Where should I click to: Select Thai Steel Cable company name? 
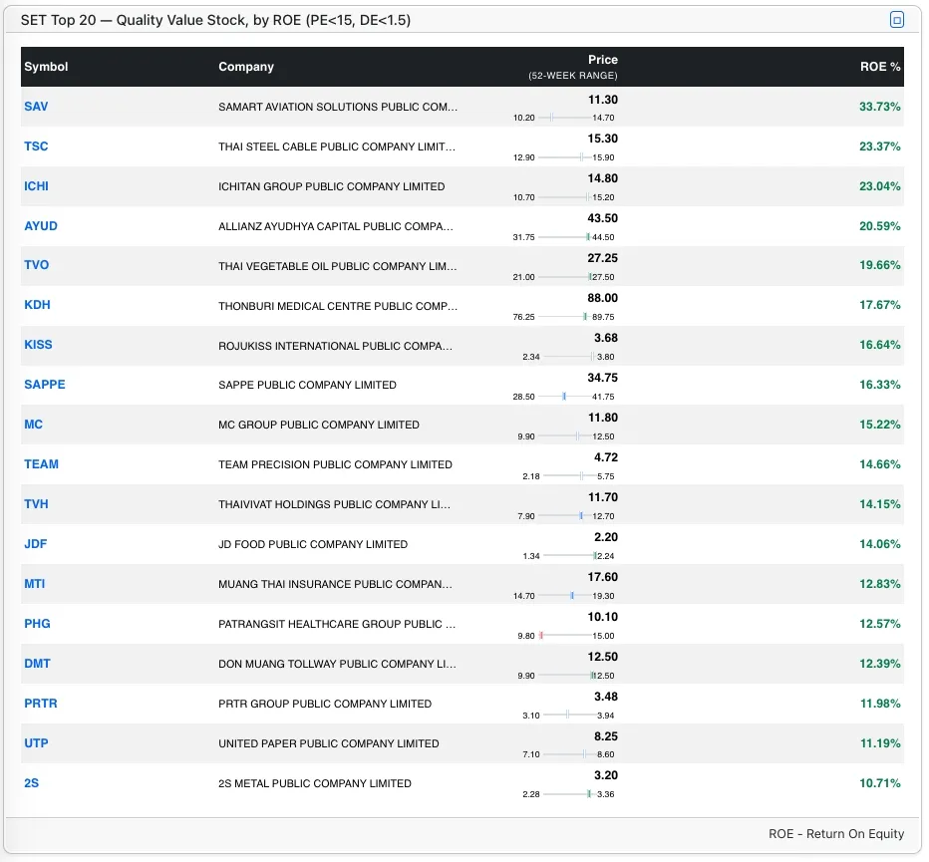coord(337,146)
